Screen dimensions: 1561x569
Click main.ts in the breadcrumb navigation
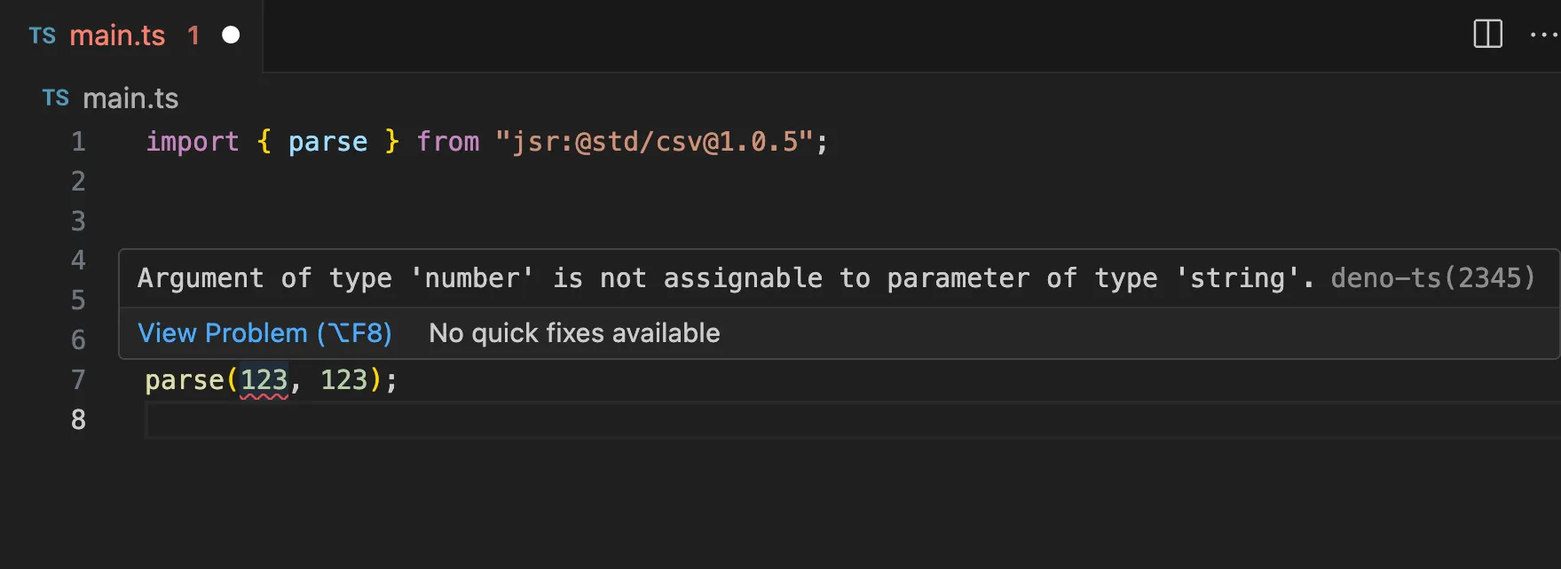point(131,97)
